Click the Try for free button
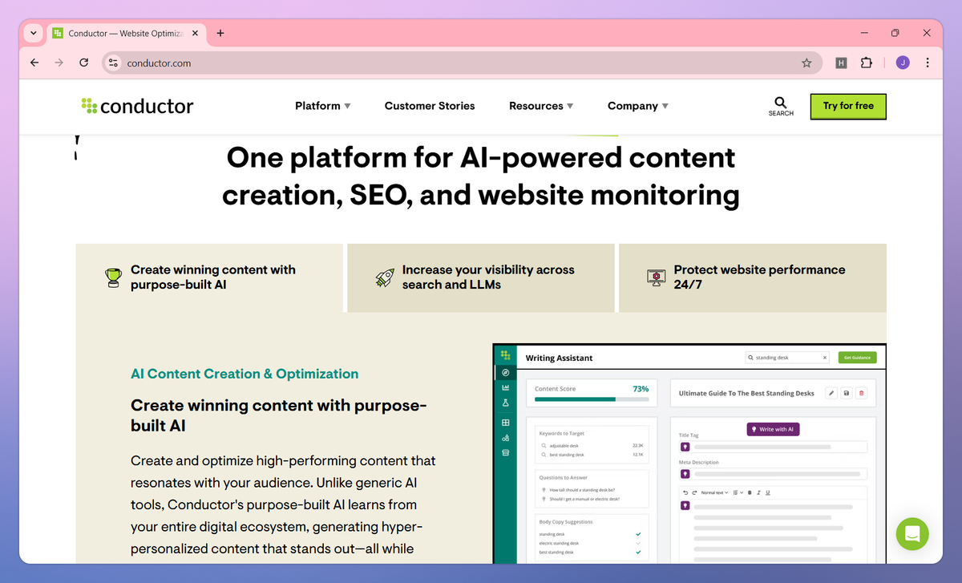The image size is (962, 583). [x=848, y=106]
